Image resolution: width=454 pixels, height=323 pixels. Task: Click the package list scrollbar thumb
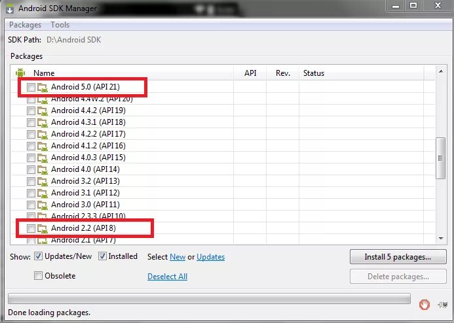coord(440,158)
